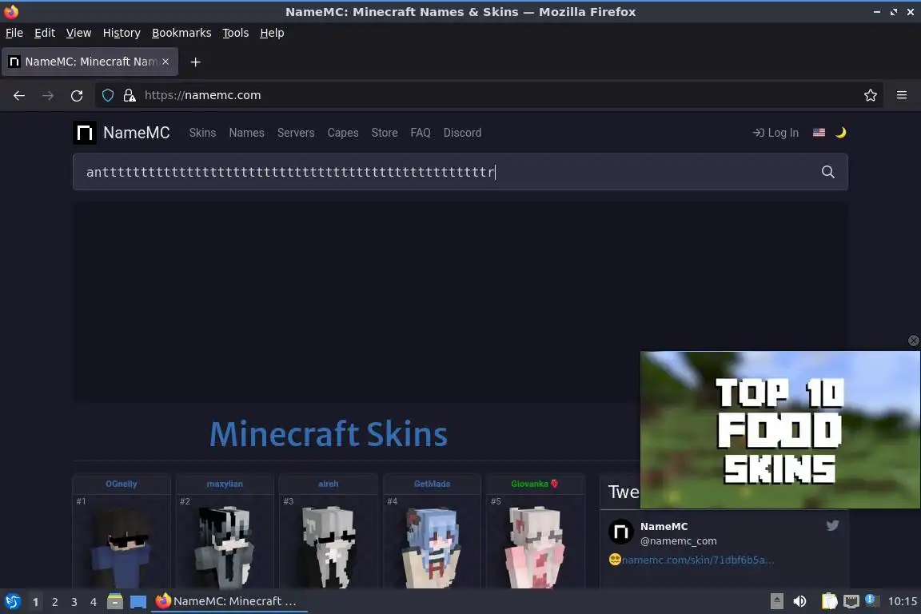Open the taskbar file manager icon
The width and height of the screenshot is (921, 614).
click(115, 602)
